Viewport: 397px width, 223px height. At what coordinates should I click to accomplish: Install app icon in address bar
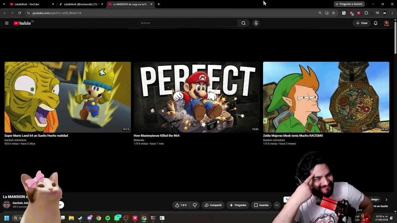tap(327, 13)
